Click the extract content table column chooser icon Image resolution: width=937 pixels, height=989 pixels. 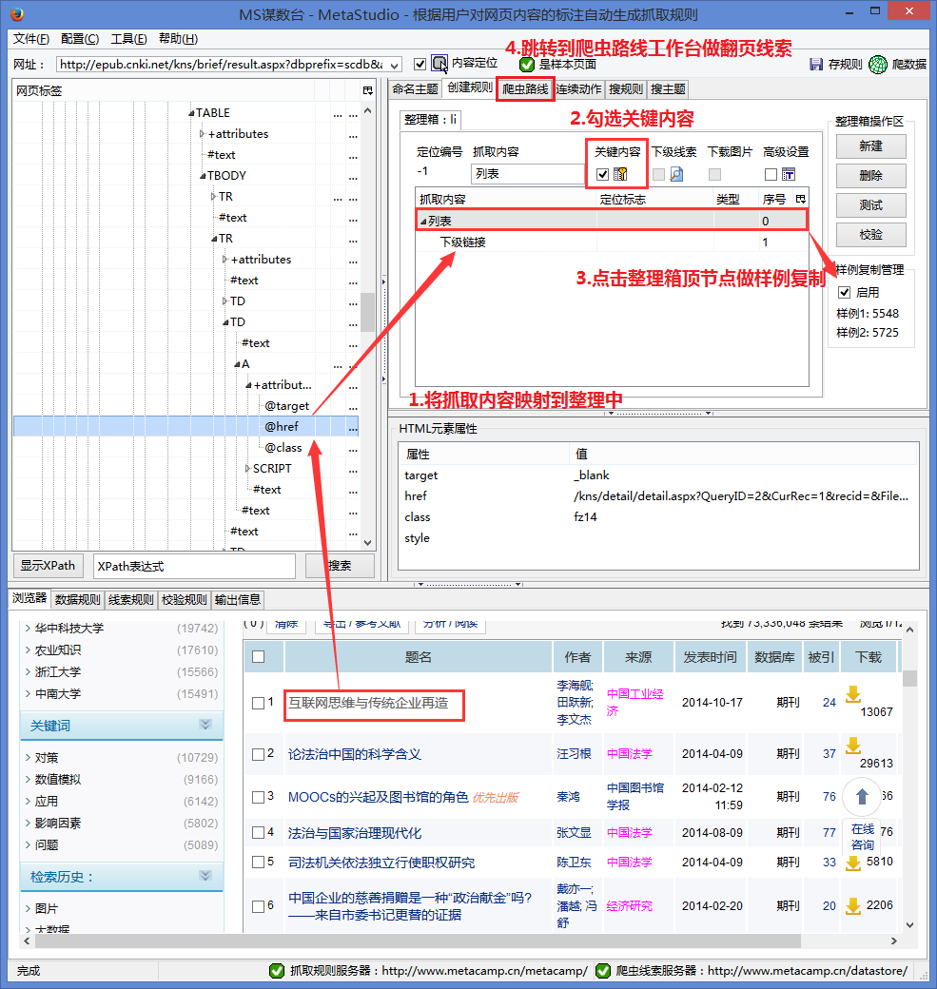tap(801, 200)
